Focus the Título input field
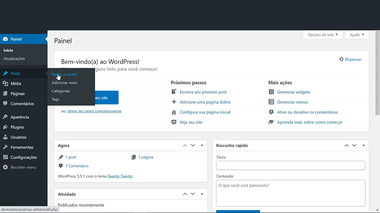This screenshot has width=380, height=213. [291, 165]
